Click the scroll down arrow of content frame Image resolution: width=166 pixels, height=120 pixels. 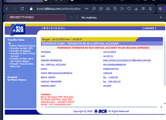165,103
